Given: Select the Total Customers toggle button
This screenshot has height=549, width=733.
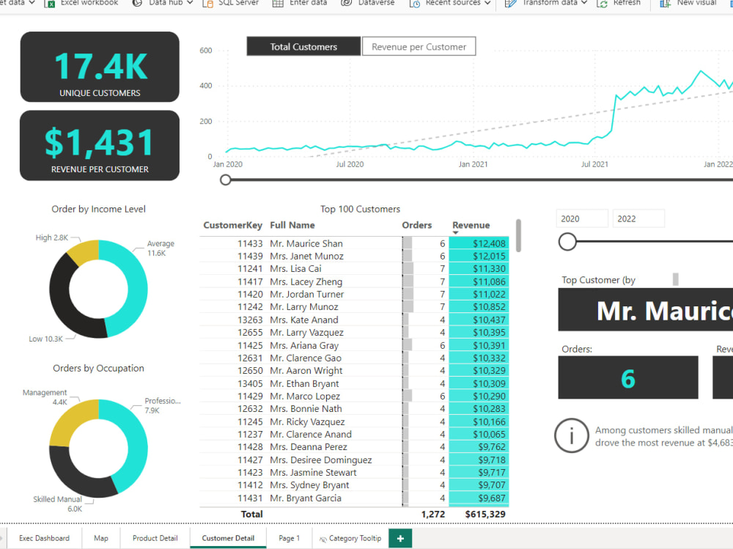Looking at the screenshot, I should [303, 47].
